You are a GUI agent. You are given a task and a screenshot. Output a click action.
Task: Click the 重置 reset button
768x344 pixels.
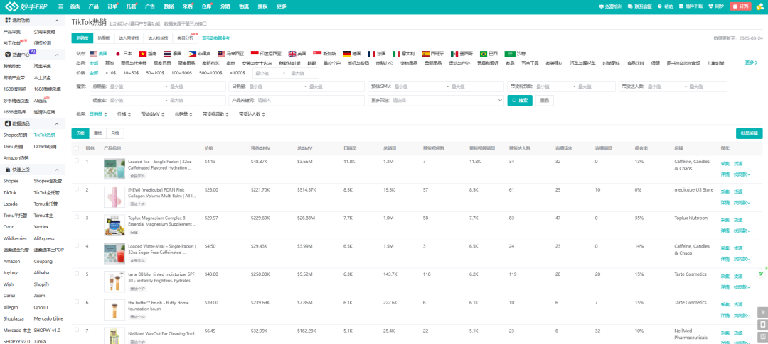click(544, 100)
